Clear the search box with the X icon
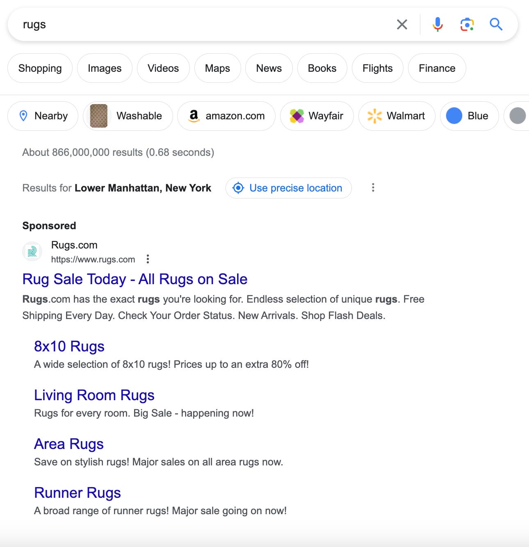529x547 pixels. [x=402, y=25]
